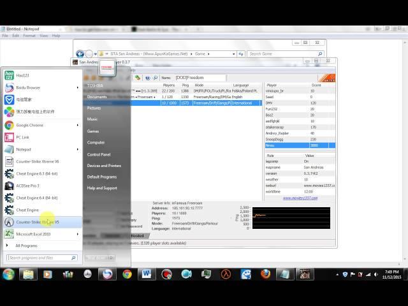408x306 pixels.
Task: Expand Microsoft Excel 2010 jump list arrow
Action: coord(78,234)
